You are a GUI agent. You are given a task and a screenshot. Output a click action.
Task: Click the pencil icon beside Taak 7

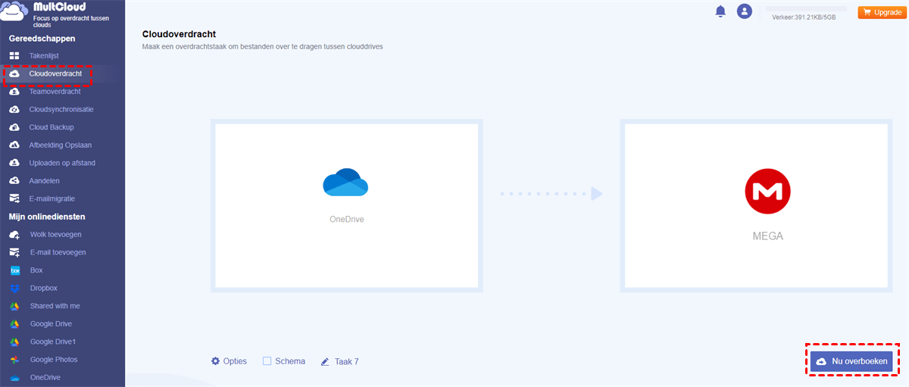point(325,362)
